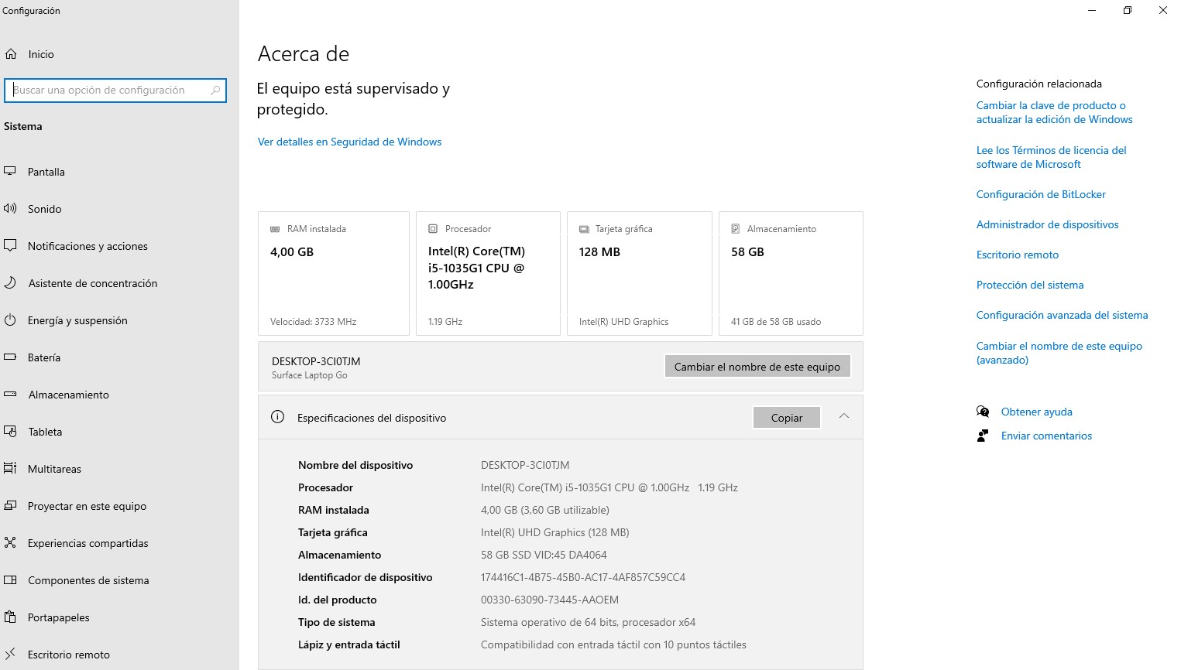Open the Batería icon in sidebar

[x=10, y=357]
